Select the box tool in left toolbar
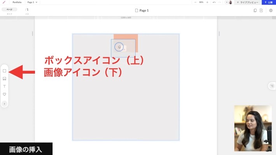 (4, 71)
